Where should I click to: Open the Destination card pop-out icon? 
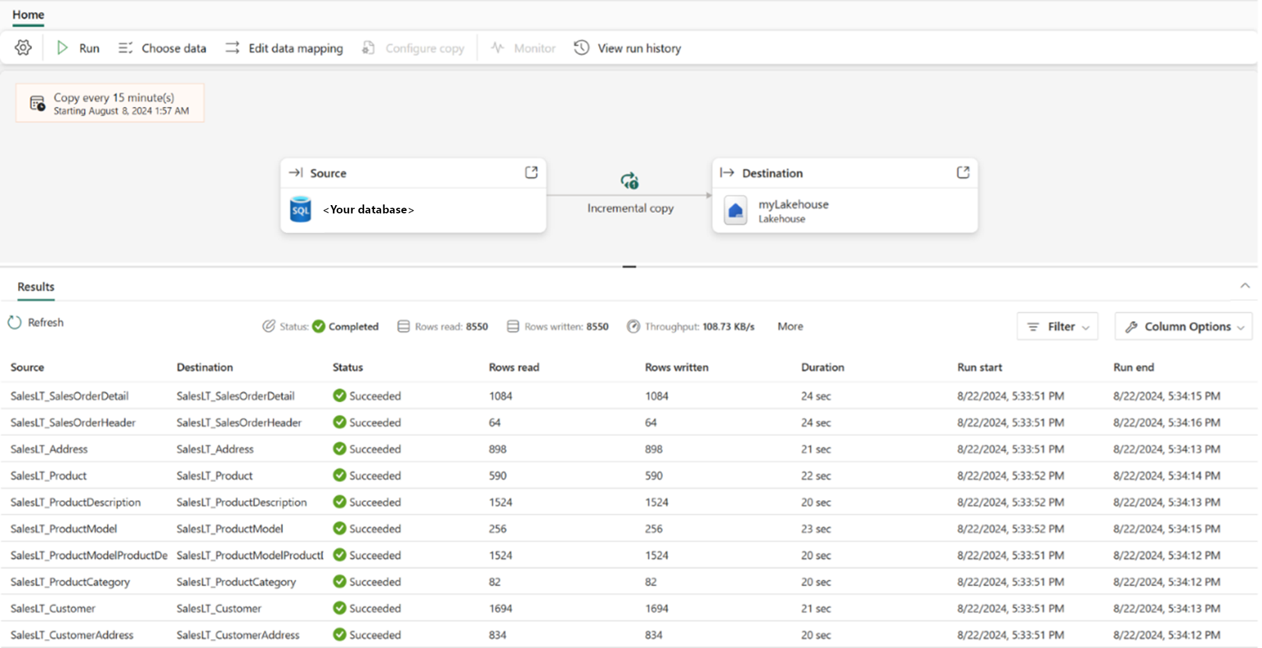963,172
